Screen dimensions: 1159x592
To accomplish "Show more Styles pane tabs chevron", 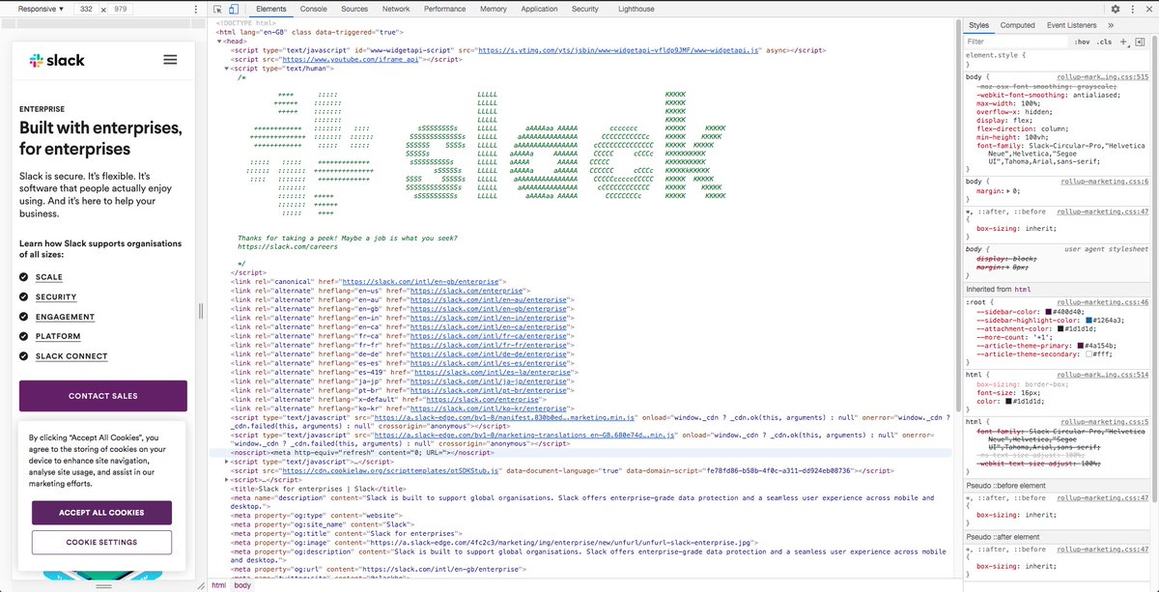I will (x=1111, y=25).
